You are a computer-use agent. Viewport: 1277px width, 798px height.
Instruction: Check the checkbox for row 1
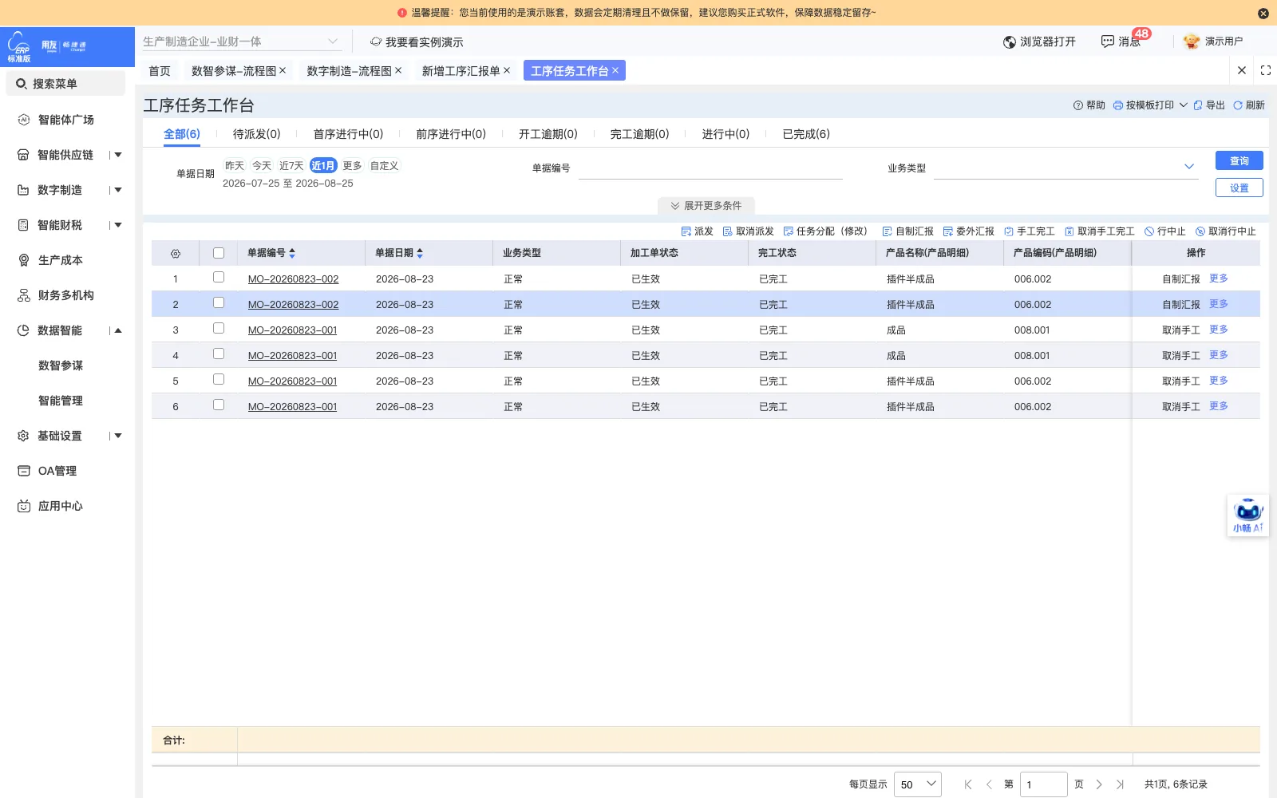219,277
